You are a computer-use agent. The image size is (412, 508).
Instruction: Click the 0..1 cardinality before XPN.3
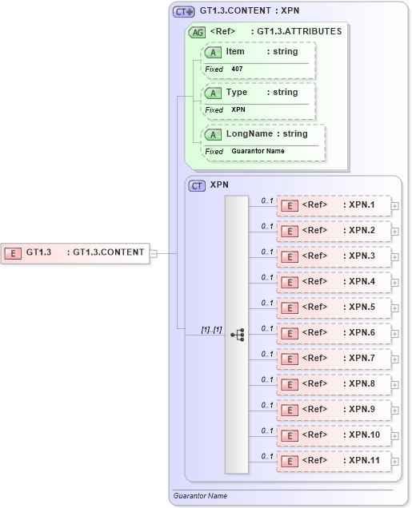click(x=267, y=252)
